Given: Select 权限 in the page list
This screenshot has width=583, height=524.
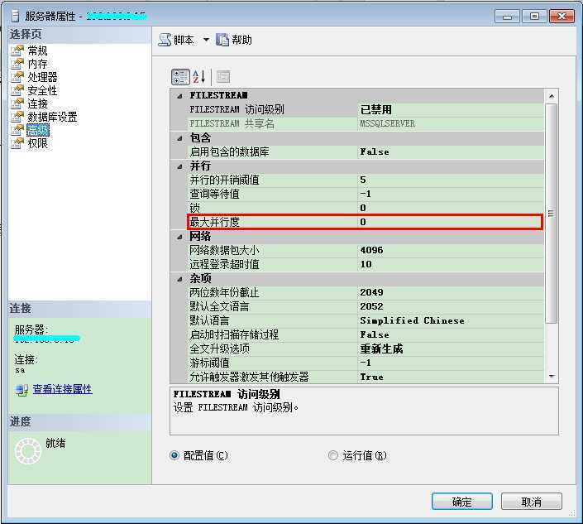Looking at the screenshot, I should pyautogui.click(x=37, y=143).
